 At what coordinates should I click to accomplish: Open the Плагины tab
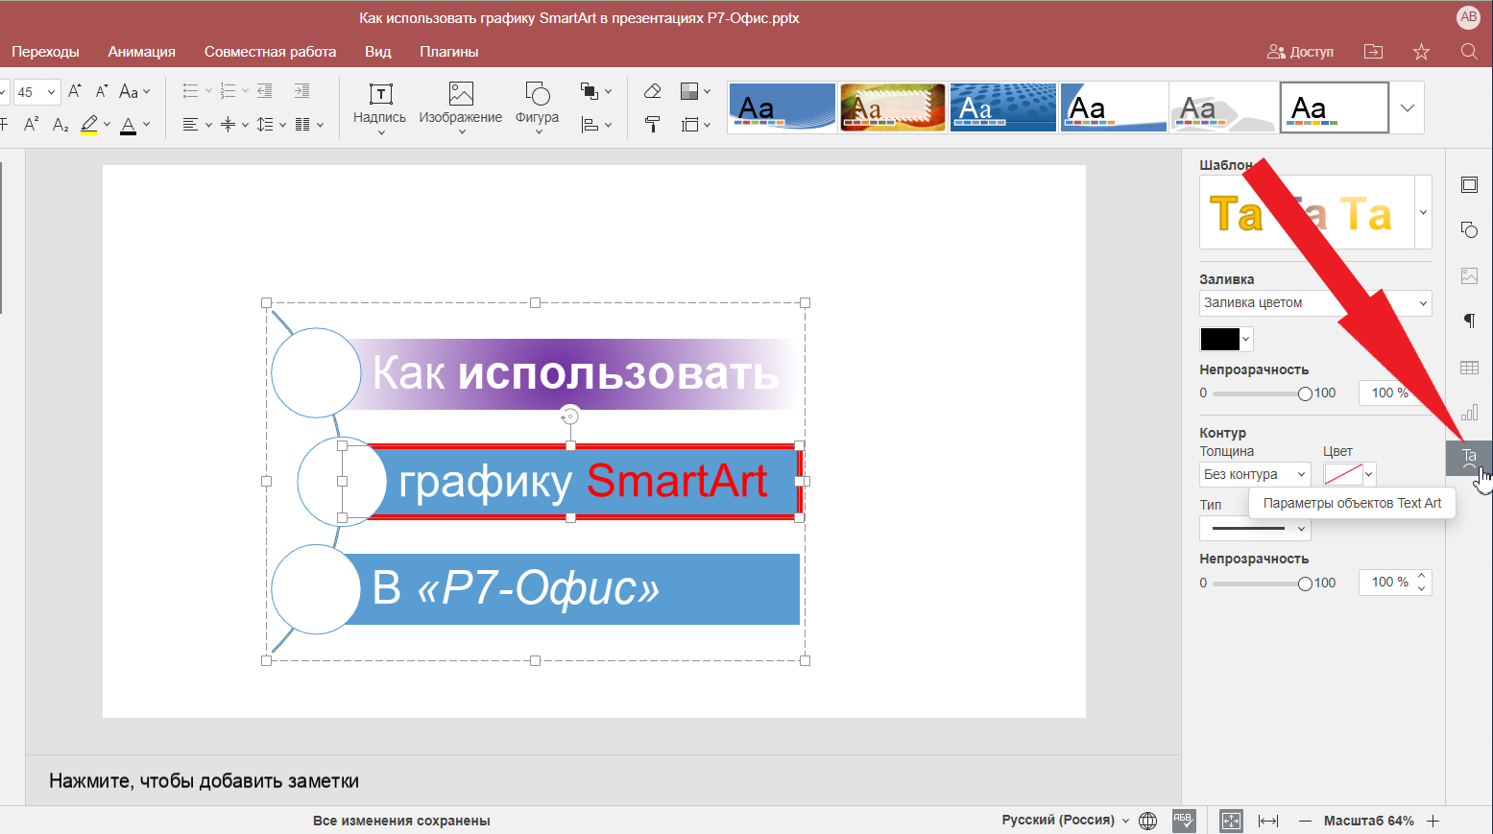coord(448,52)
